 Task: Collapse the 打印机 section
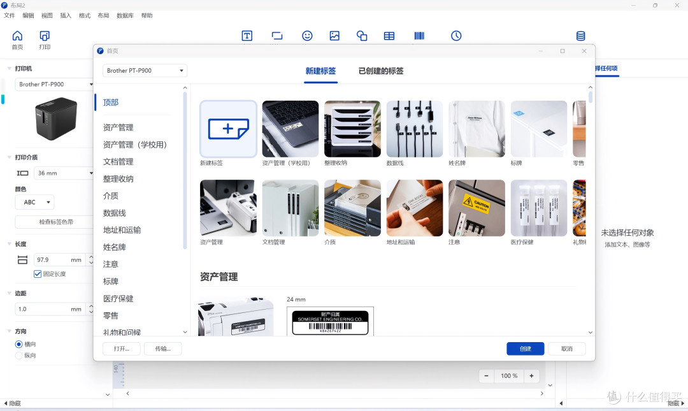point(9,69)
